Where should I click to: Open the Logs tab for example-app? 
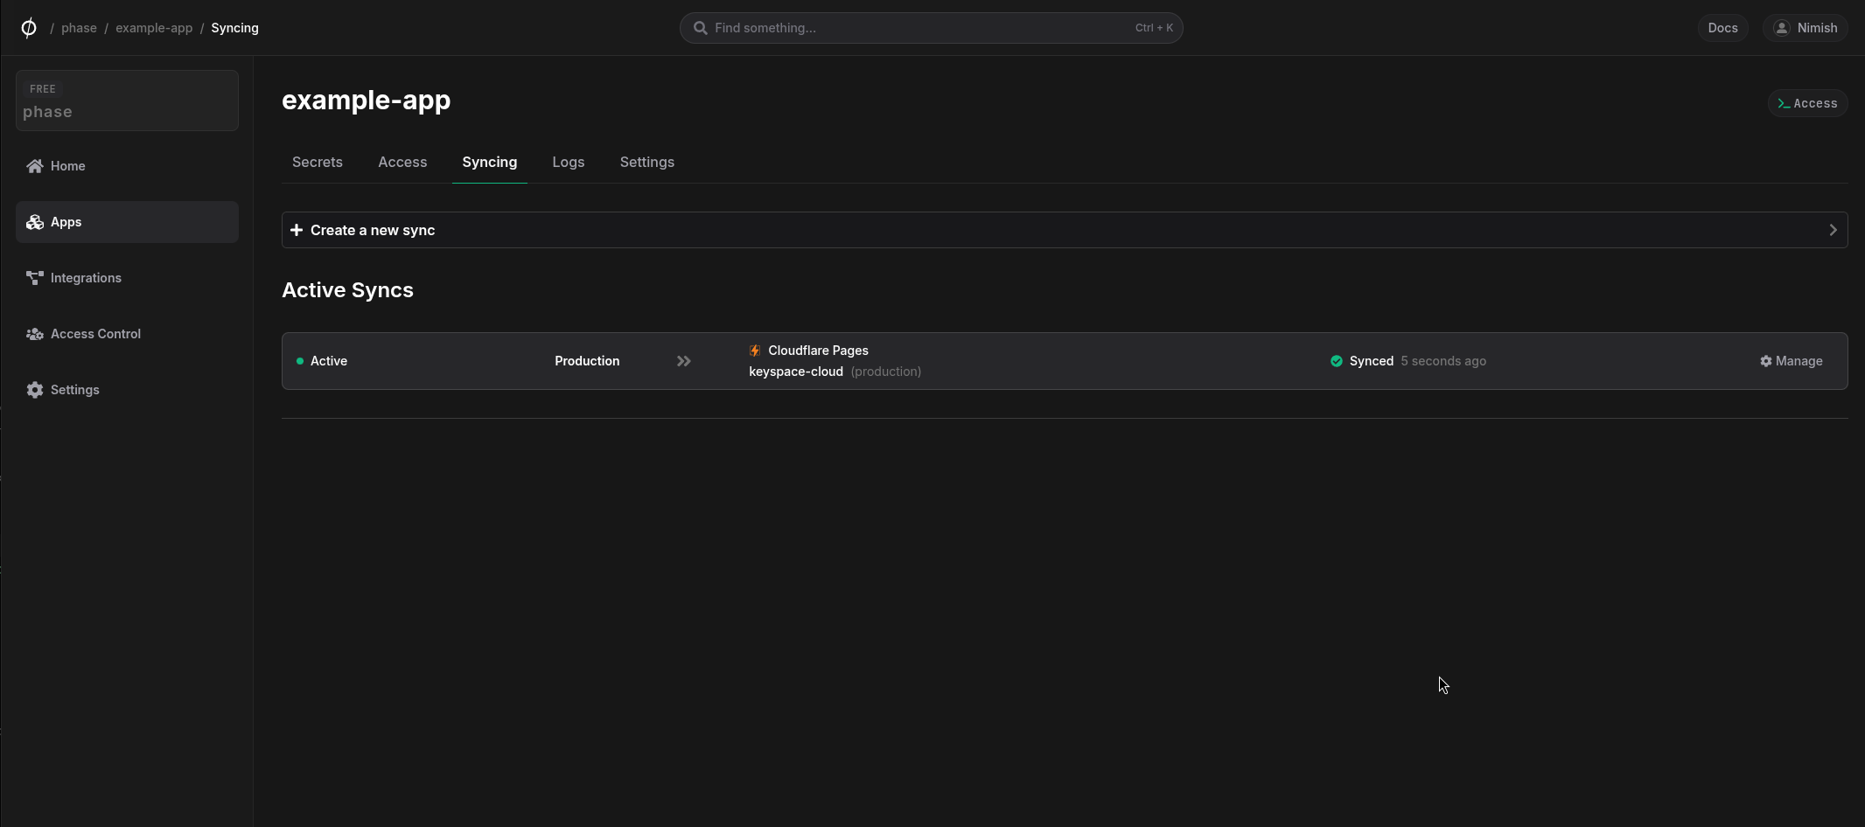click(568, 162)
